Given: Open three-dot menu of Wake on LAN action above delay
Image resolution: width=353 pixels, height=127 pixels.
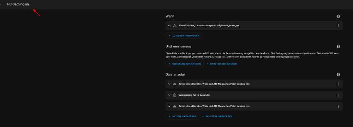Looking at the screenshot, I should tap(338, 84).
